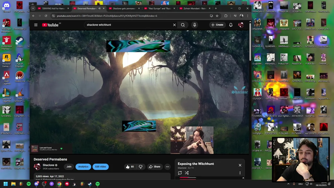The width and height of the screenshot is (334, 188).
Task: Open more actions menu under the video
Action: click(x=168, y=167)
